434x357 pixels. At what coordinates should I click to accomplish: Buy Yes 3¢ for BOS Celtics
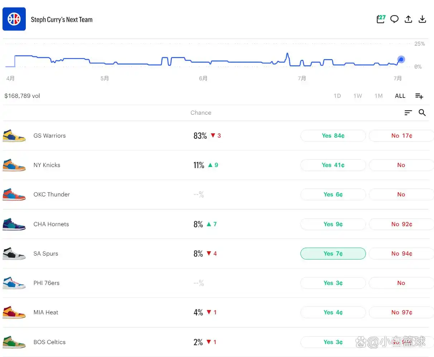[333, 342]
